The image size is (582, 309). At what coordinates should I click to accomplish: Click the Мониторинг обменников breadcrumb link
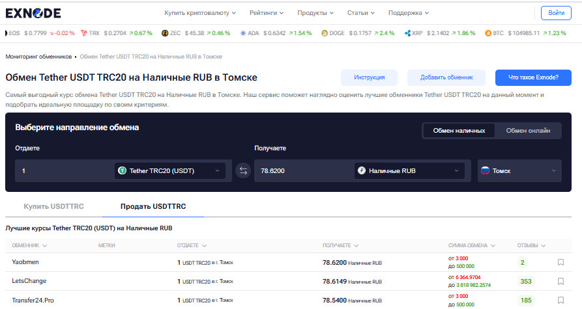click(38, 57)
